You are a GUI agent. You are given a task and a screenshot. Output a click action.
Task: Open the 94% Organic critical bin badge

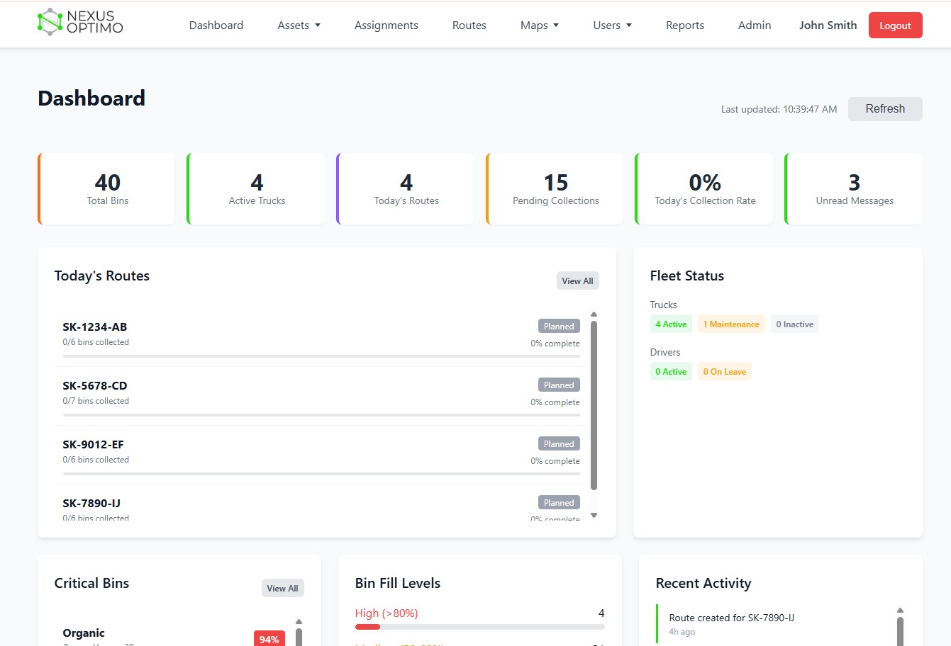pos(269,639)
